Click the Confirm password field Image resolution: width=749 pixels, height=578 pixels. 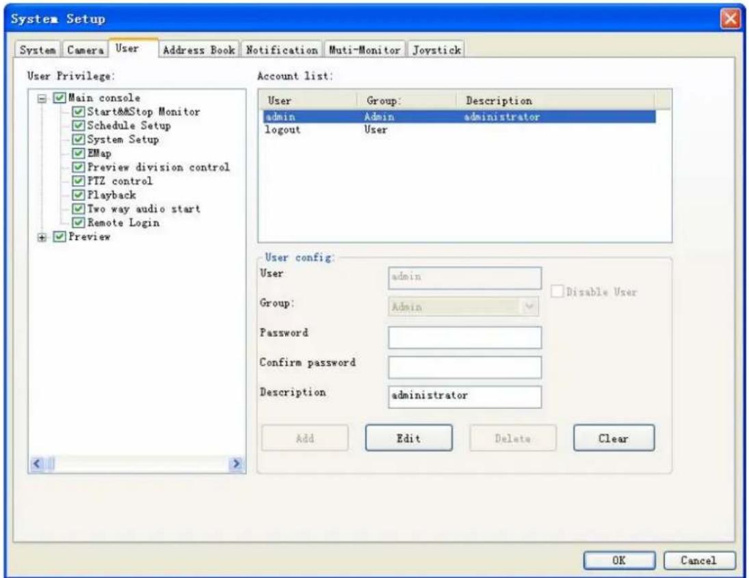[464, 368]
